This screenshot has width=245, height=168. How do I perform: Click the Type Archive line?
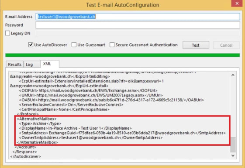40,123
